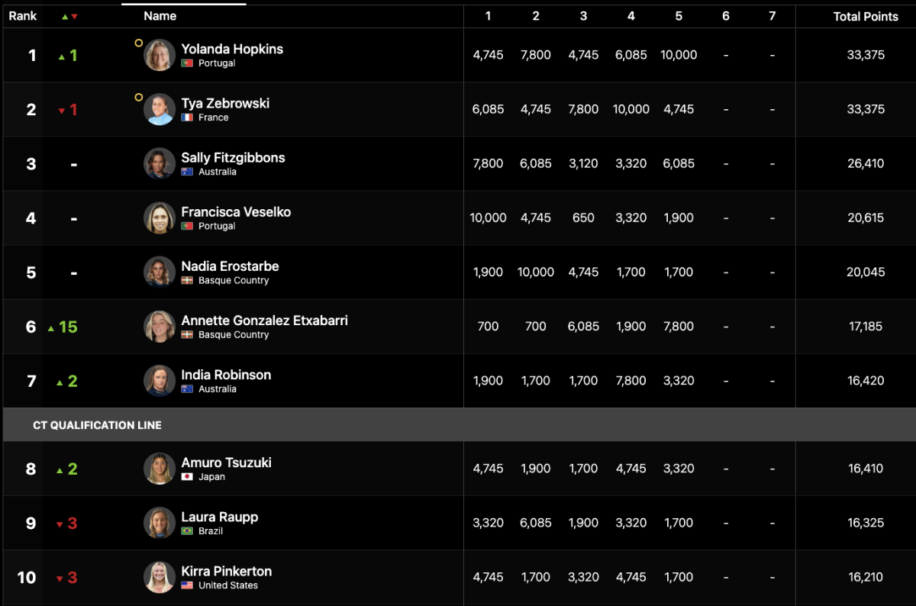Open Sally Fitzgibbons' profile link
The height and width of the screenshot is (606, 916).
point(233,157)
